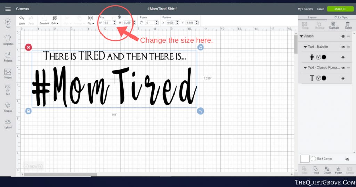Click the black color swatch of T sublayer
This screenshot has width=356, height=187.
click(324, 78)
